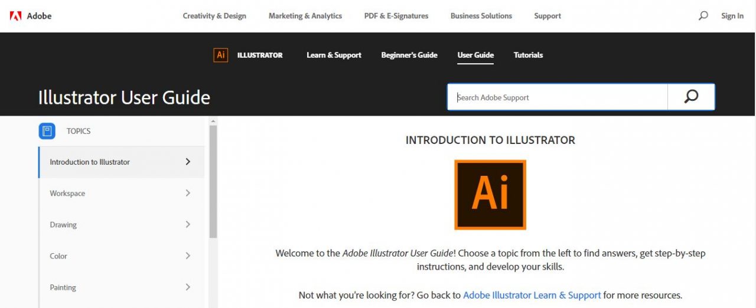The height and width of the screenshot is (308, 756).
Task: Select the Introduction to Illustrator topic
Action: [121, 162]
